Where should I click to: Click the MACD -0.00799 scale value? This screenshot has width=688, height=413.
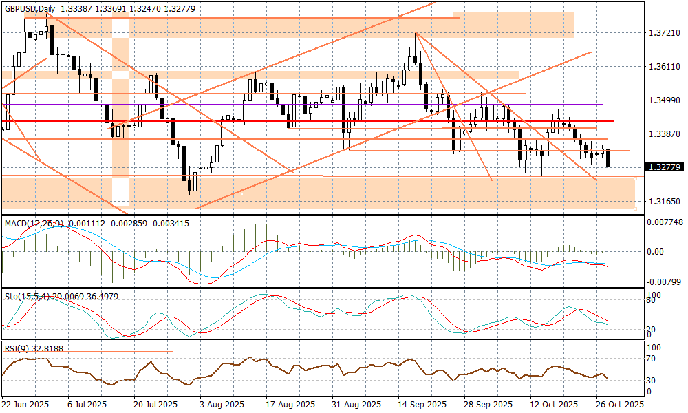(665, 282)
